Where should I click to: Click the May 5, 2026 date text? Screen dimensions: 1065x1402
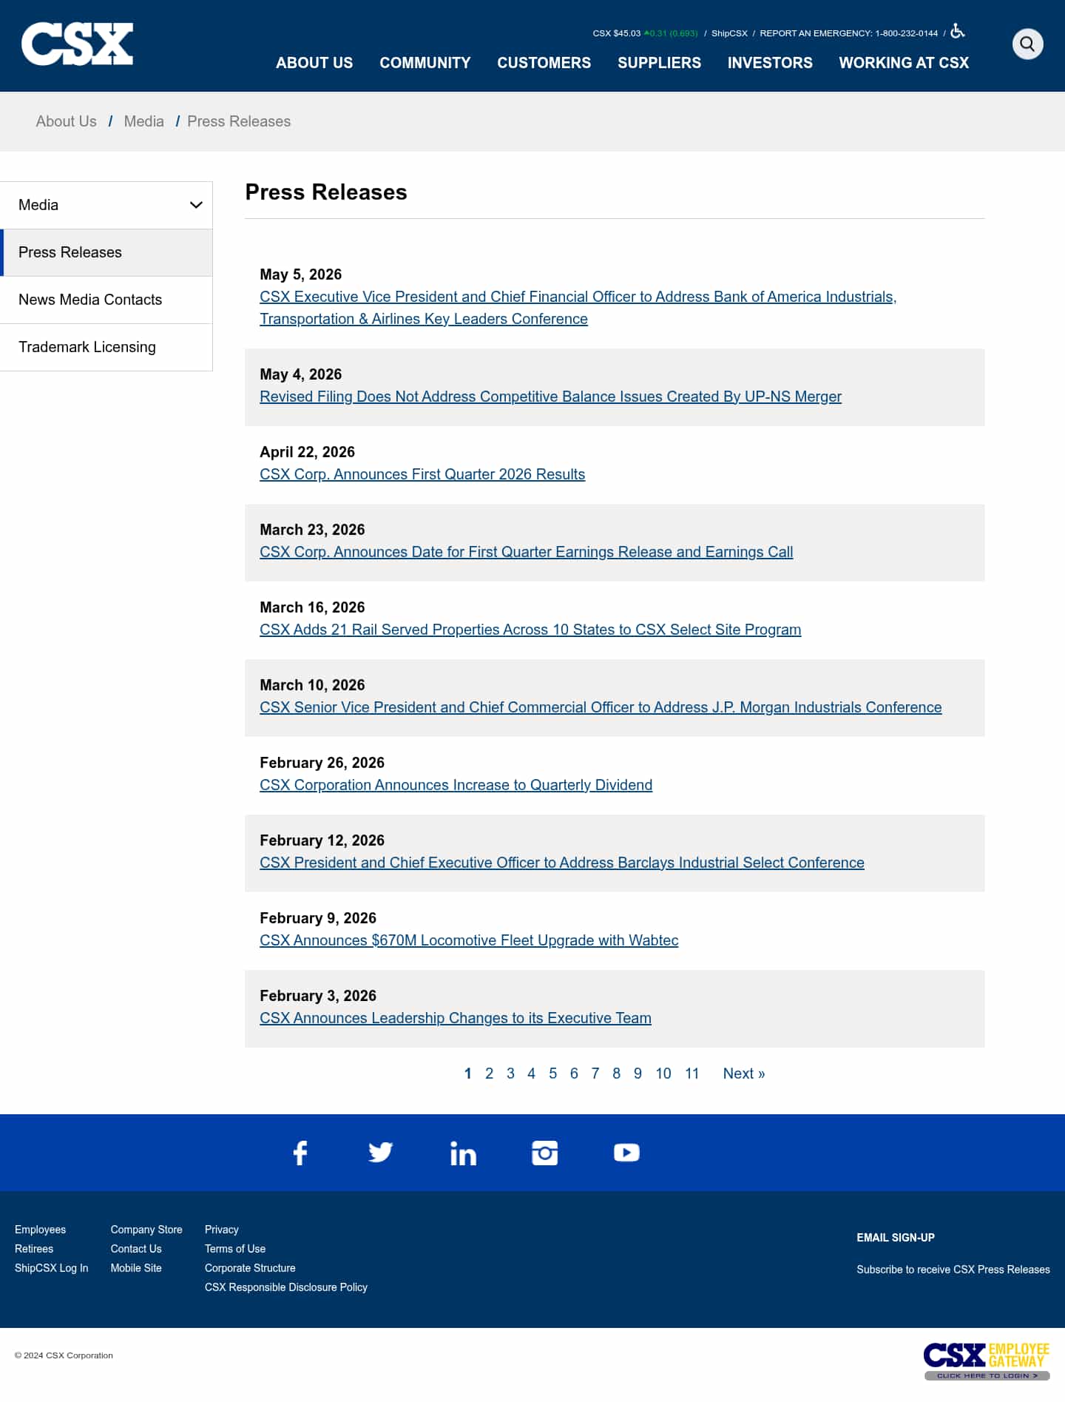tap(301, 274)
